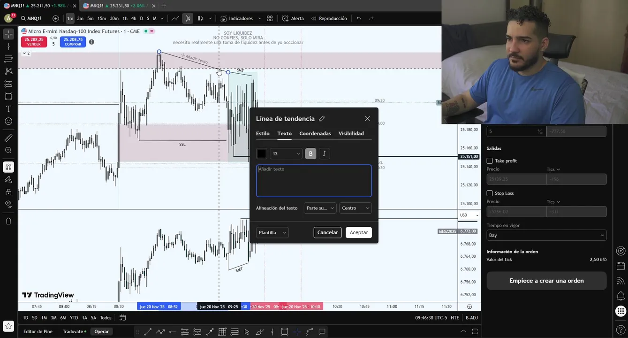Enable the Take profit checkbox

point(490,161)
